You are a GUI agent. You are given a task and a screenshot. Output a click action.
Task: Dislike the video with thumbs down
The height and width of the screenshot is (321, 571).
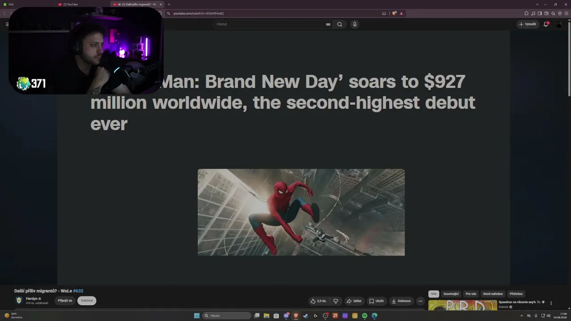(336, 301)
